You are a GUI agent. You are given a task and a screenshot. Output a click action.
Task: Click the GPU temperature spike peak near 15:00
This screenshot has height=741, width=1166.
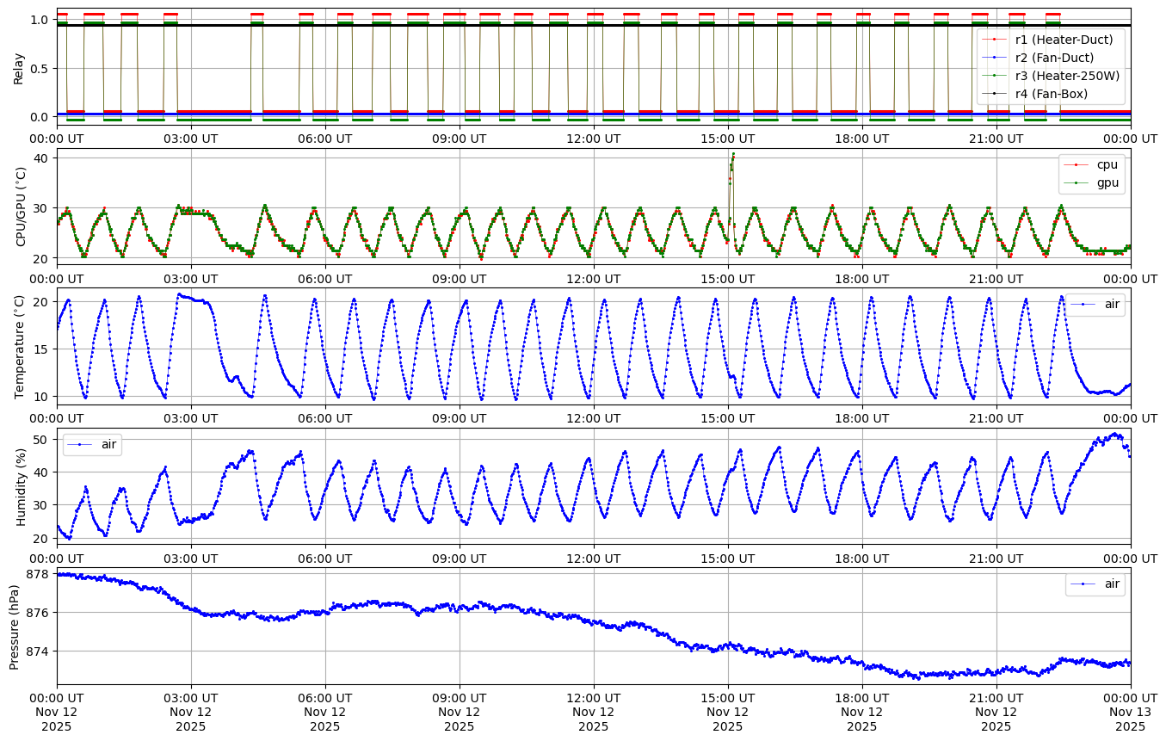click(x=733, y=154)
